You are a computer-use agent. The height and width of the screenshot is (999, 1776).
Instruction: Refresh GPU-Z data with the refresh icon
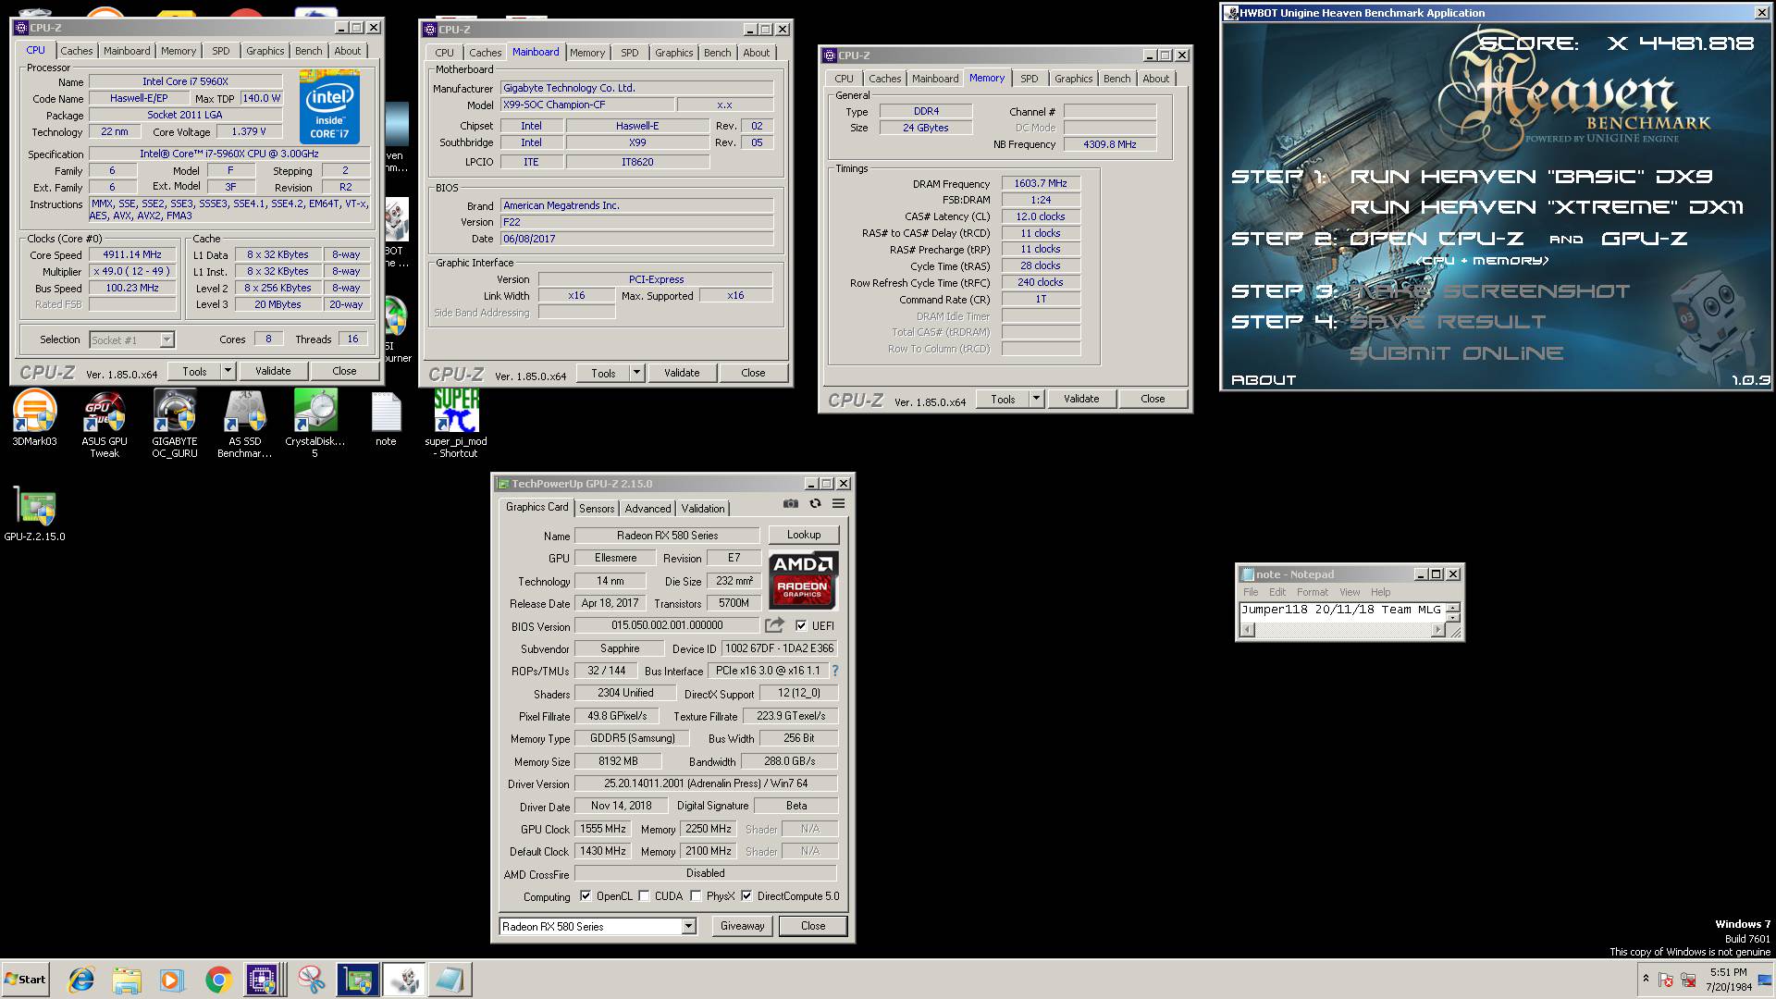(815, 504)
